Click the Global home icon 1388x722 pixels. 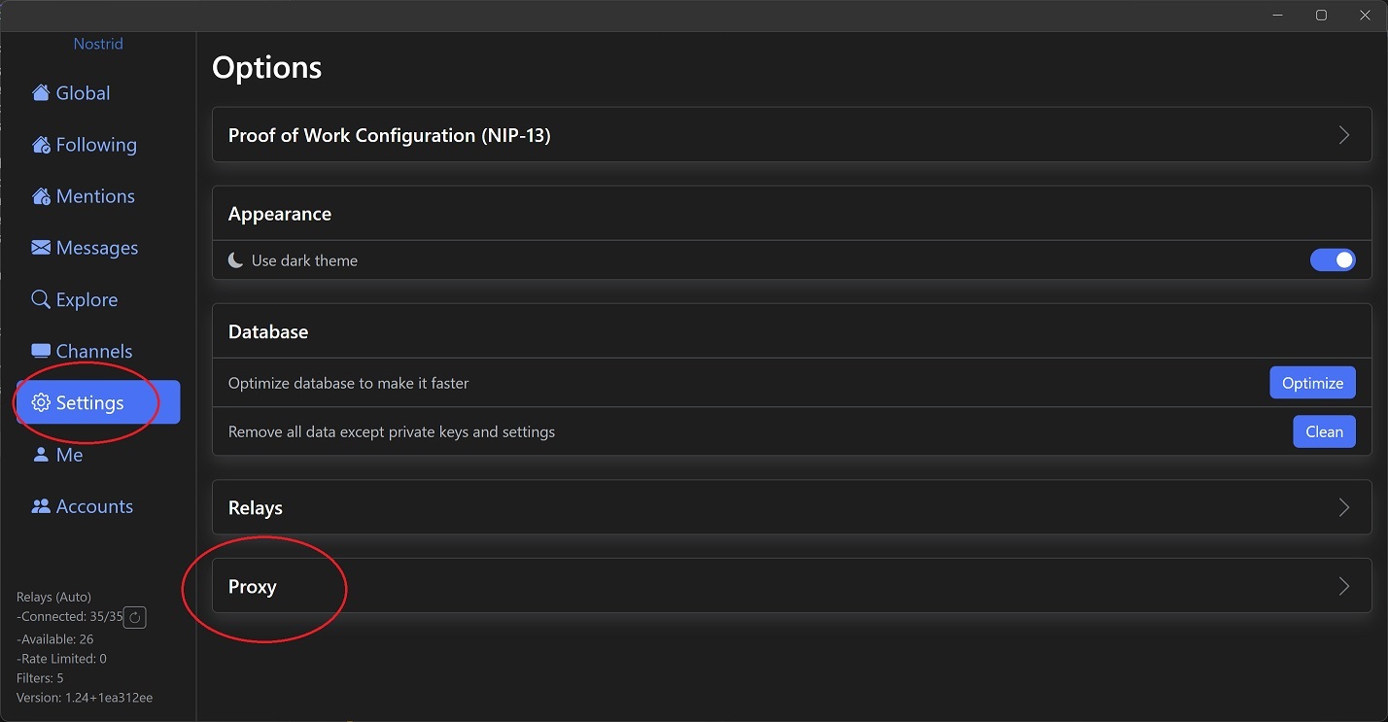[41, 93]
